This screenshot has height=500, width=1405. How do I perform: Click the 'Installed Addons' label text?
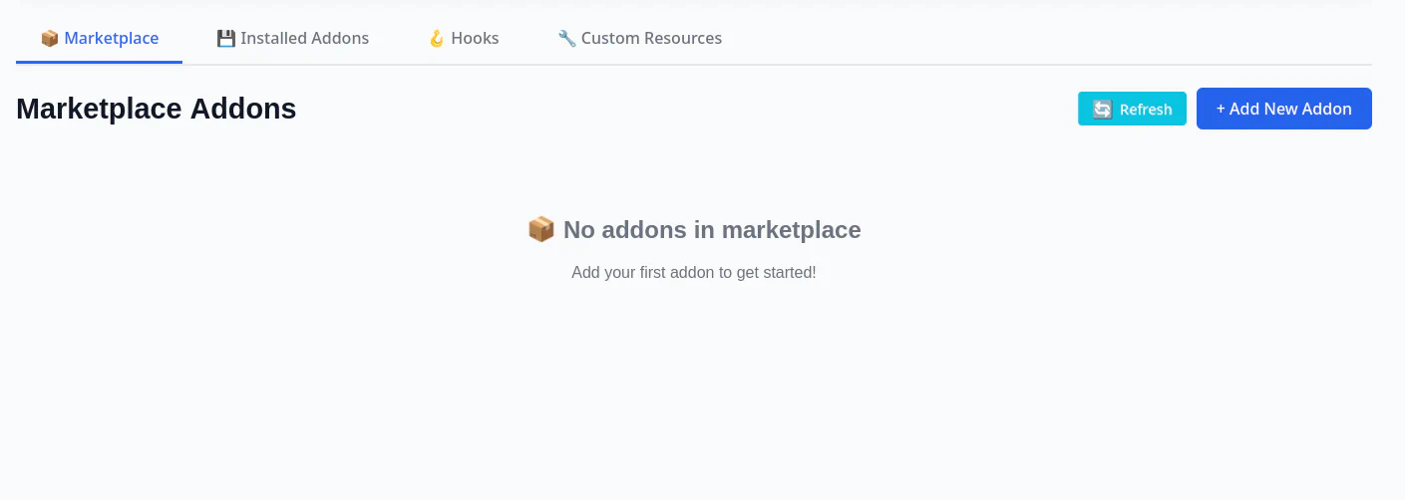click(x=304, y=39)
